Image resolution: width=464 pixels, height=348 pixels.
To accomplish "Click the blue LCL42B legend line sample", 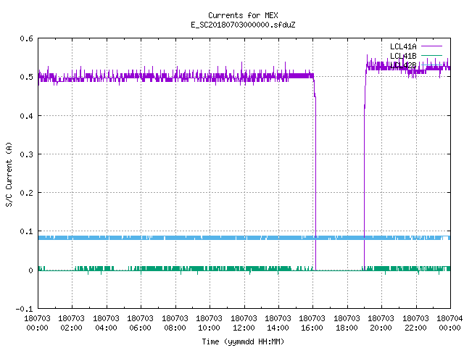I will tap(431, 65).
